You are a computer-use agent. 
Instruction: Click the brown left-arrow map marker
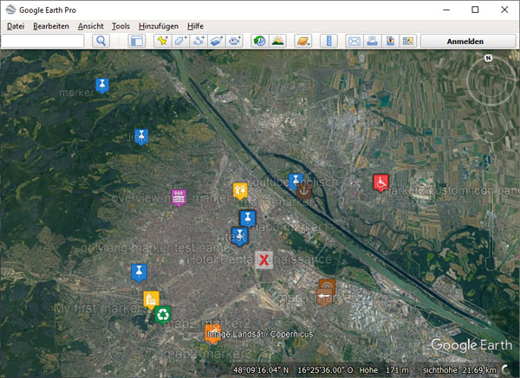(324, 297)
